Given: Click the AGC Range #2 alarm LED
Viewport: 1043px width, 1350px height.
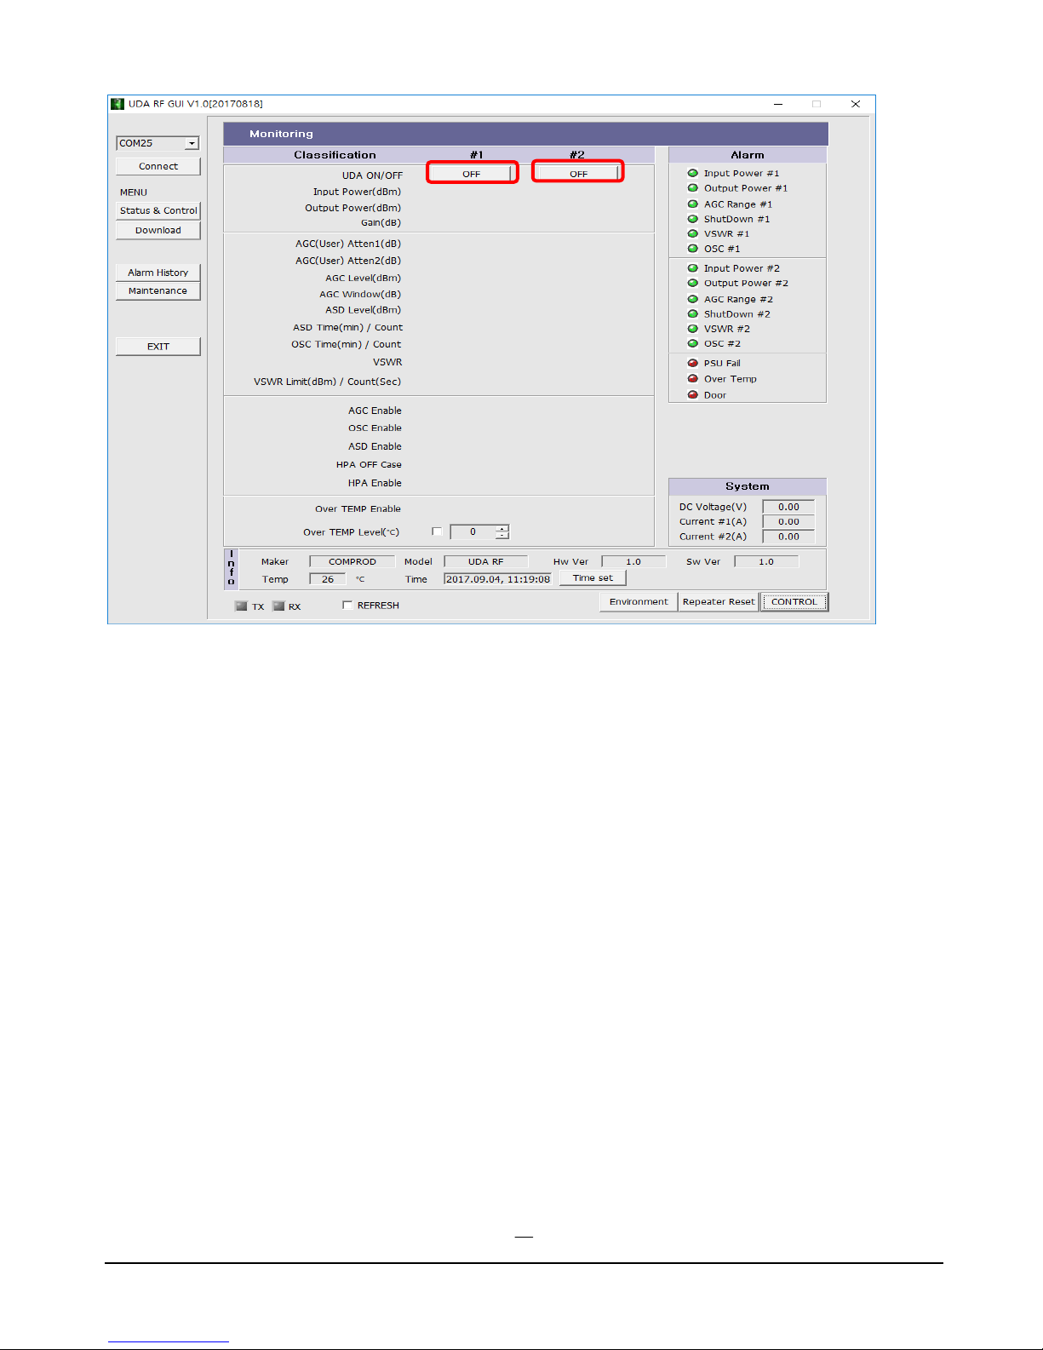Looking at the screenshot, I should click(692, 299).
